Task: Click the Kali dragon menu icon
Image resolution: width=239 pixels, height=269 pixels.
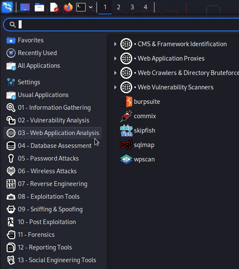Action: [x=7, y=7]
